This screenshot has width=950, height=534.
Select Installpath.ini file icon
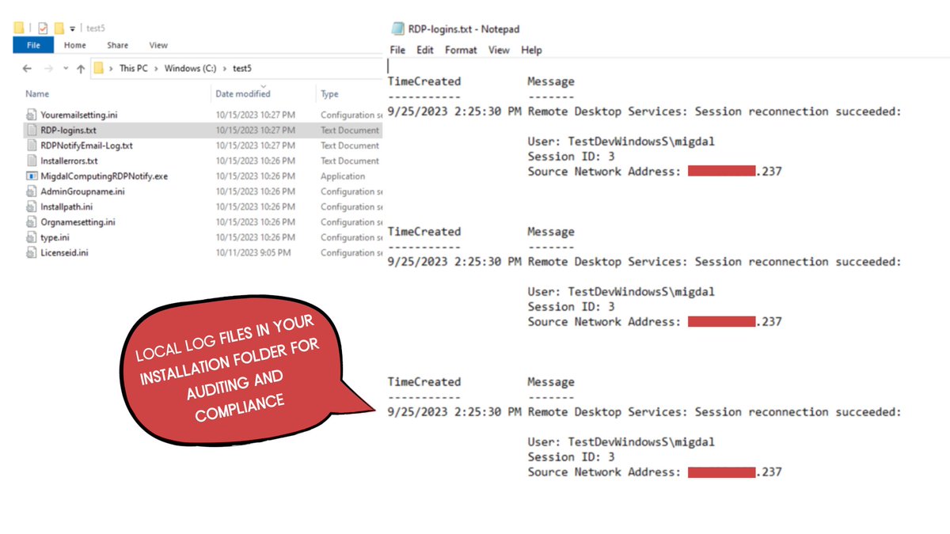click(32, 206)
